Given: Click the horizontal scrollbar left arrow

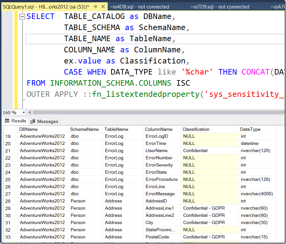Looking at the screenshot, I should click(x=30, y=113).
